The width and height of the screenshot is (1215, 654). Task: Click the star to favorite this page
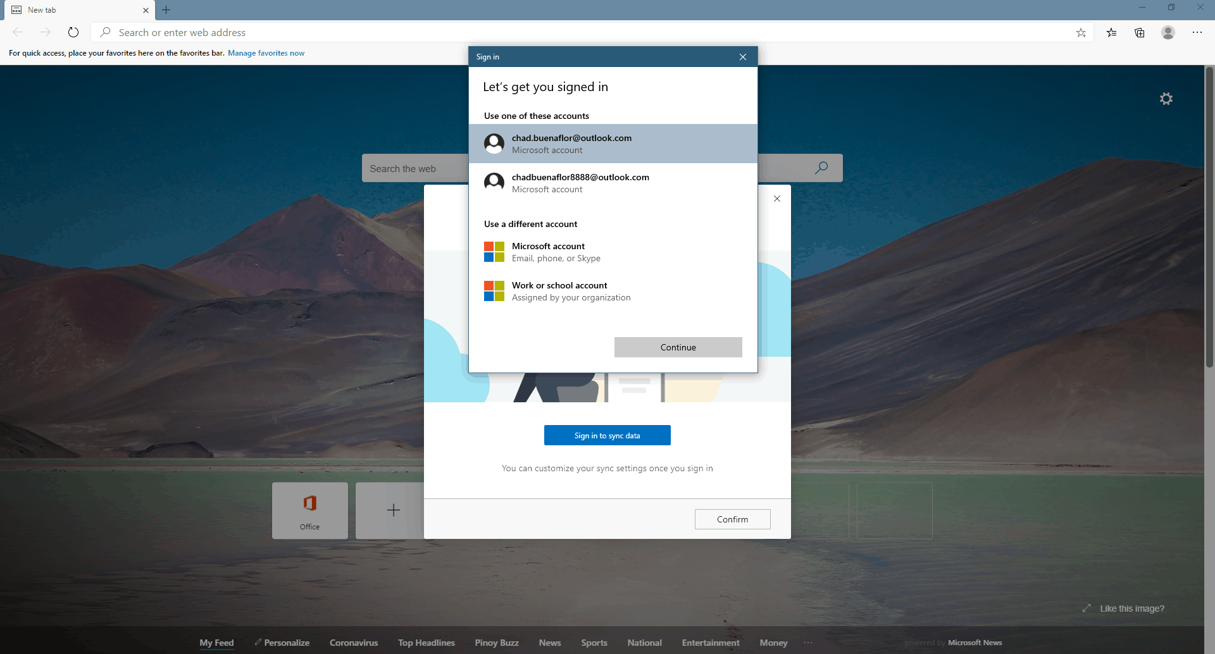(1081, 33)
